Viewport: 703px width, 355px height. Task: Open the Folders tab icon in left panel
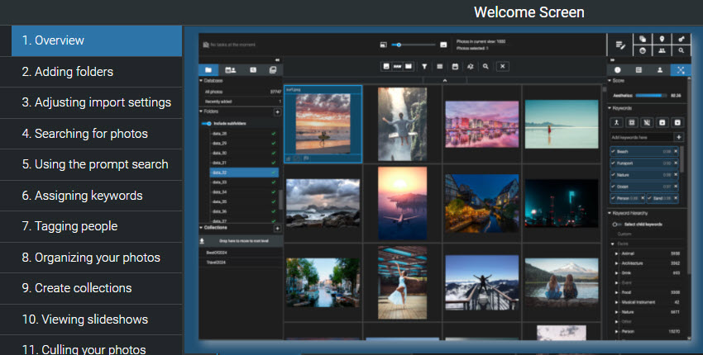208,70
